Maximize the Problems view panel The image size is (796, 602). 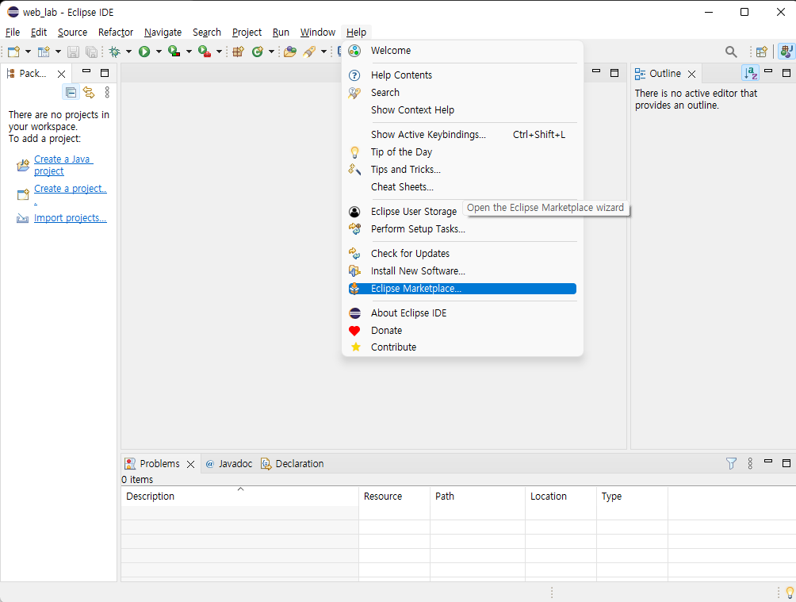click(x=786, y=463)
